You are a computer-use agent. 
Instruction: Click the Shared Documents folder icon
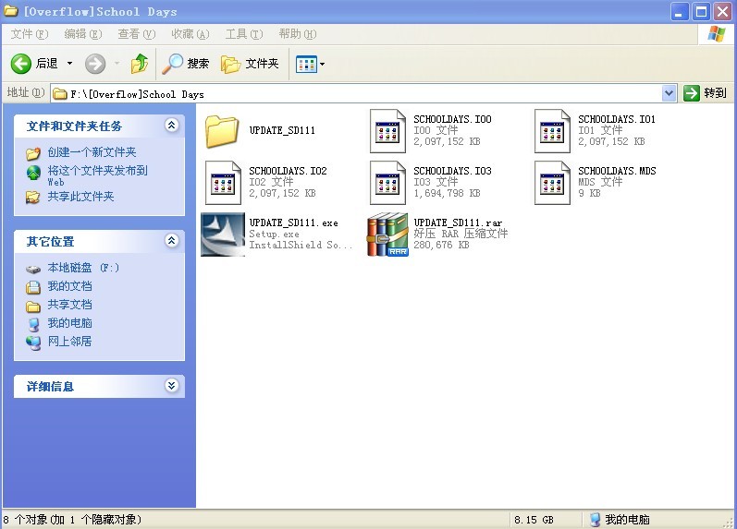coord(33,307)
